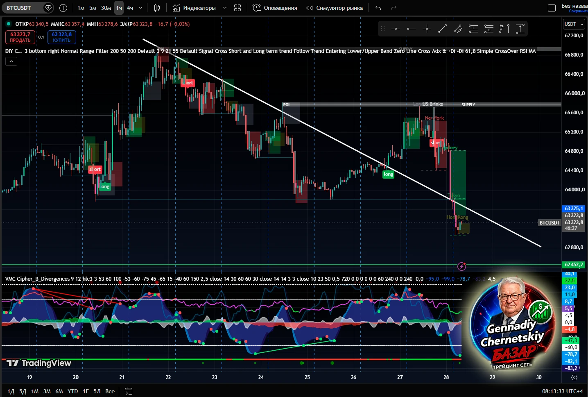
Task: Switch to the 4ч timeframe
Action: (x=130, y=8)
